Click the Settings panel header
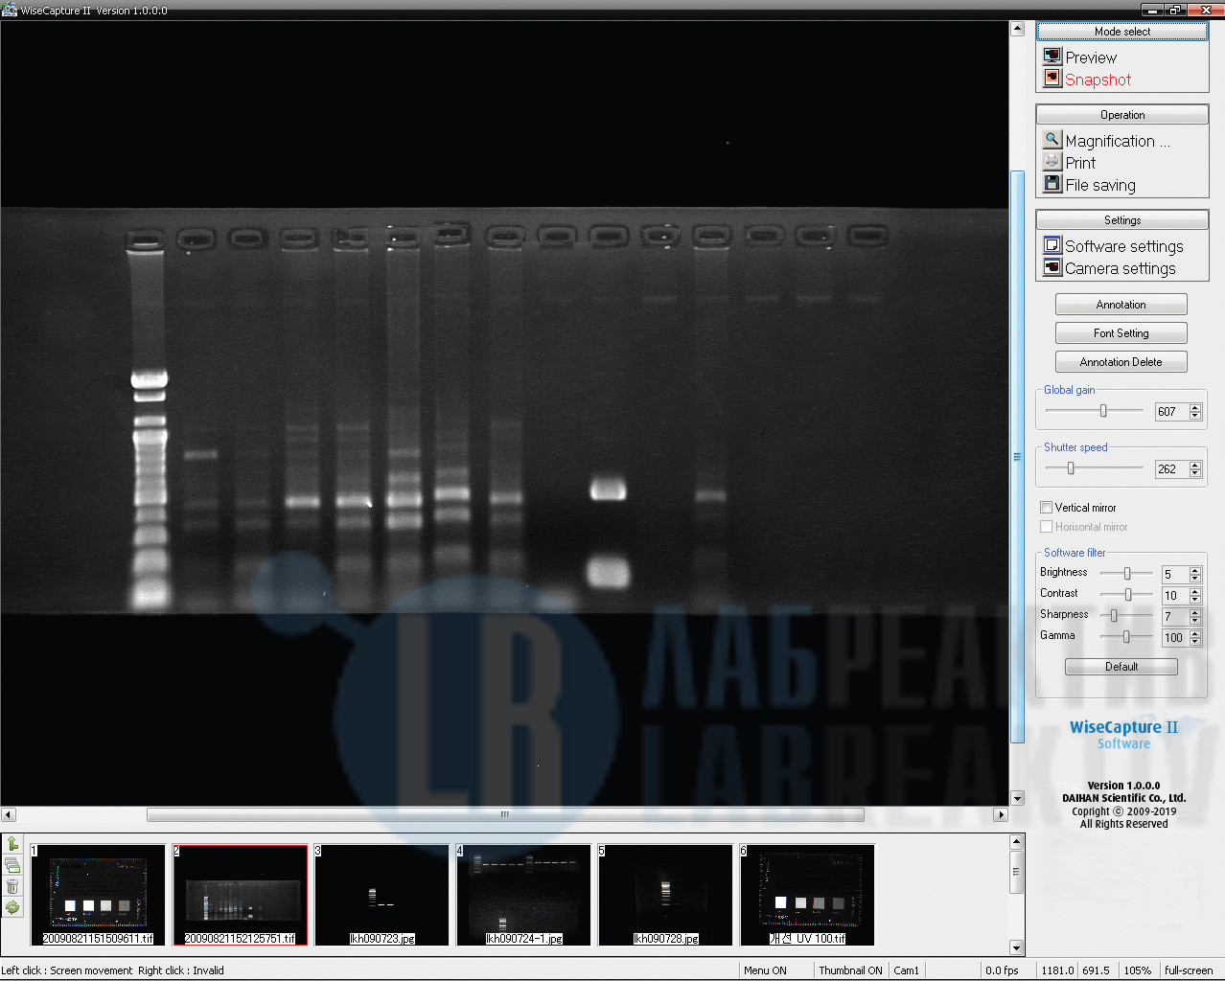This screenshot has width=1225, height=981. coord(1121,220)
